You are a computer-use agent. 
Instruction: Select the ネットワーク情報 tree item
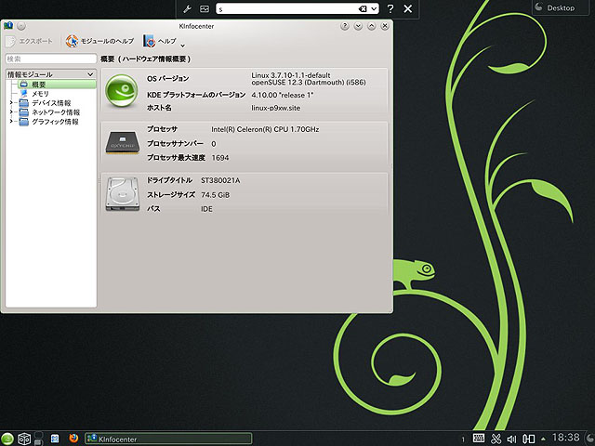point(49,112)
